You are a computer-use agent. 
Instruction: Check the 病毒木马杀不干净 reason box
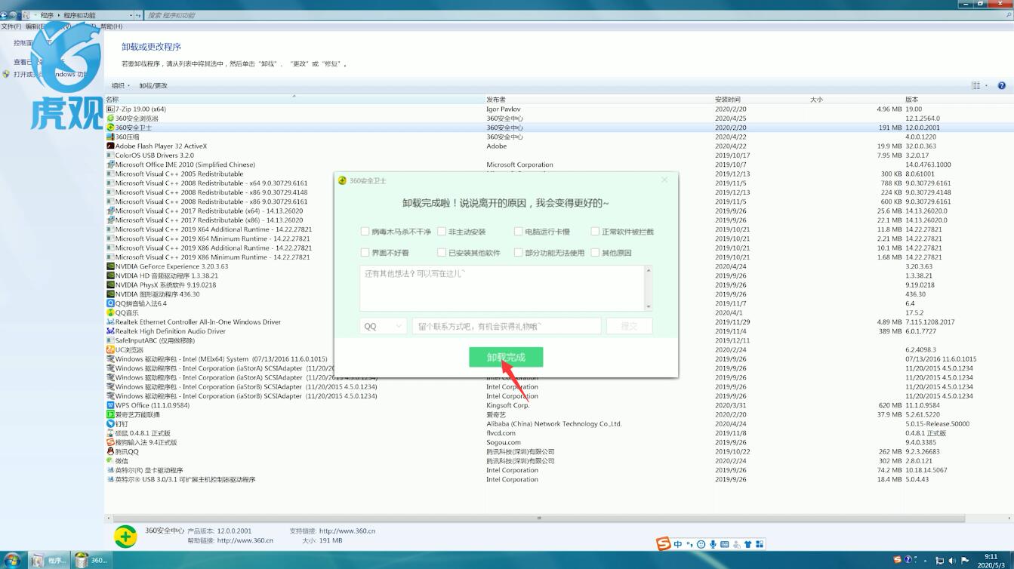coord(365,232)
